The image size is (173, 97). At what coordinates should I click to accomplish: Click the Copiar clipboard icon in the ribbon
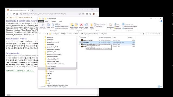[x=48, y=25]
